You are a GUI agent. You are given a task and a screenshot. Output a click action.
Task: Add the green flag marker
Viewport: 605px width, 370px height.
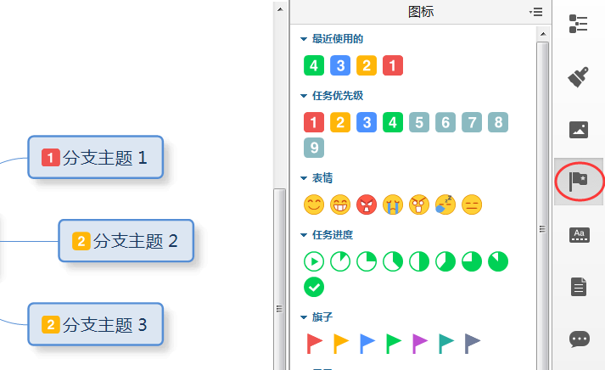[x=394, y=344]
